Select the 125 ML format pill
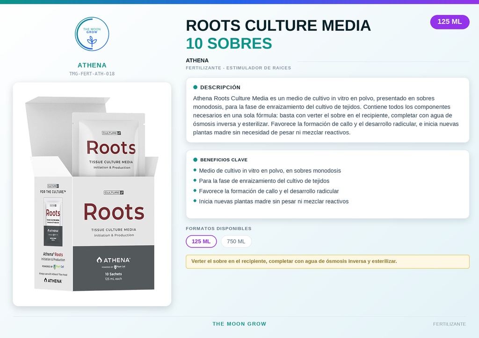Image resolution: width=479 pixels, height=338 pixels. [201, 241]
